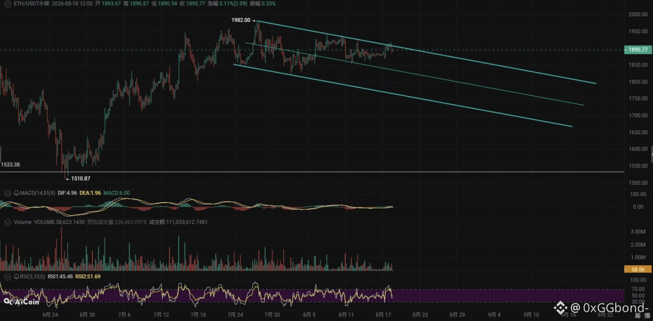Viewport: 653px width, 321px height.
Task: Set alert using MACD bell icon
Action: coord(16,193)
